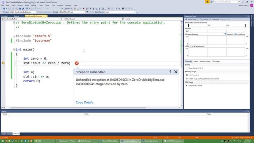Click the Step Over toolbar icon
Viewport: 254px width, 143px height.
(96, 9)
